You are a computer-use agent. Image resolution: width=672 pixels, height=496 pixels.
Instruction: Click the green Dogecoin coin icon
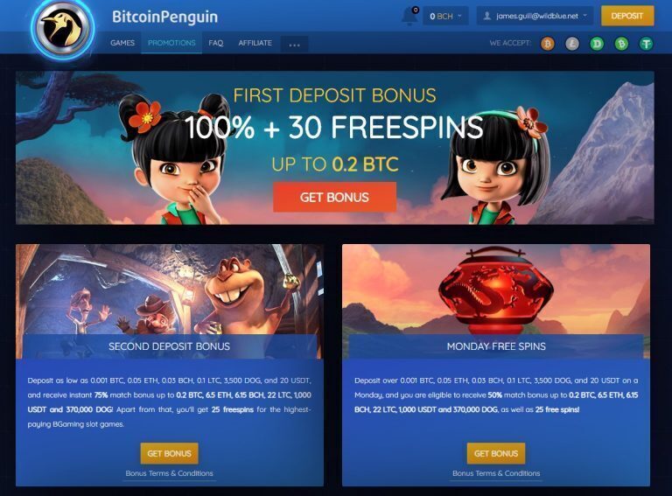click(x=597, y=43)
